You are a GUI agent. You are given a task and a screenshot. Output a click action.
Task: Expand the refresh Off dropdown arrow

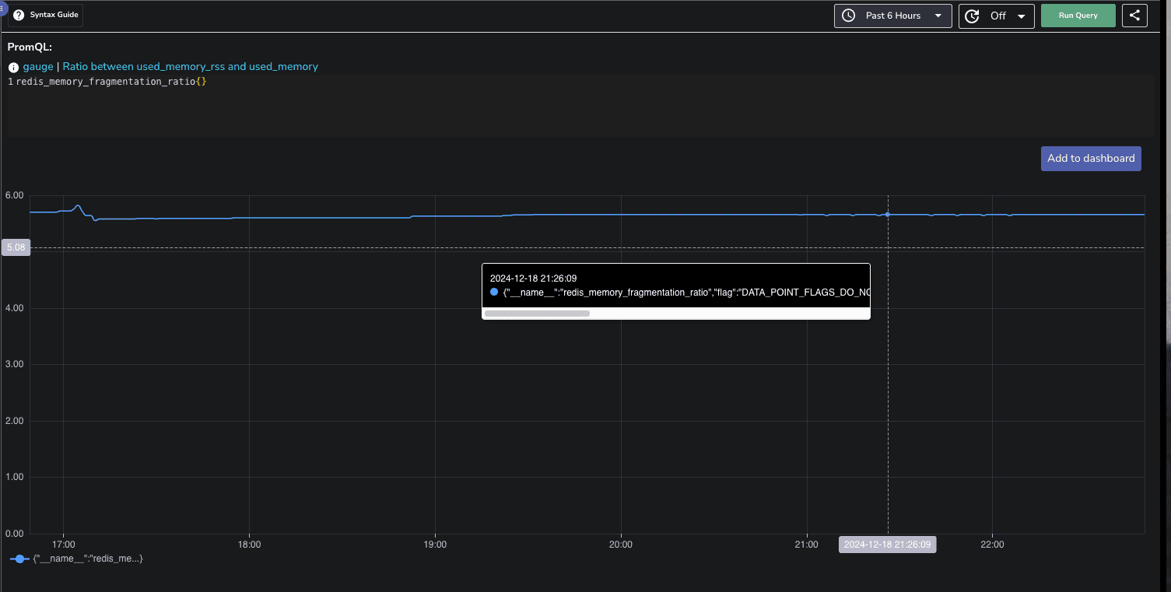pyautogui.click(x=1021, y=16)
